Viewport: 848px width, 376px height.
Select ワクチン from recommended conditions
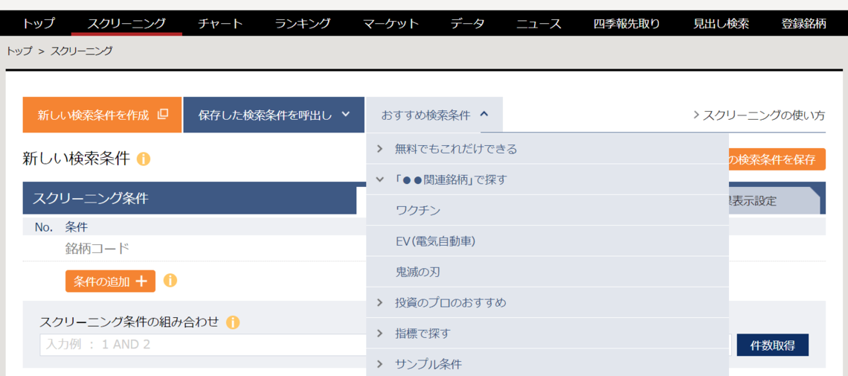pos(418,211)
